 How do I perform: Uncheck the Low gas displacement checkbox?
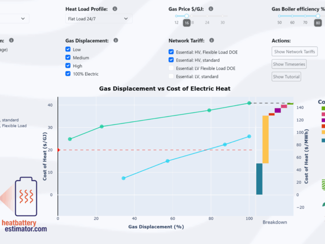(x=68, y=49)
